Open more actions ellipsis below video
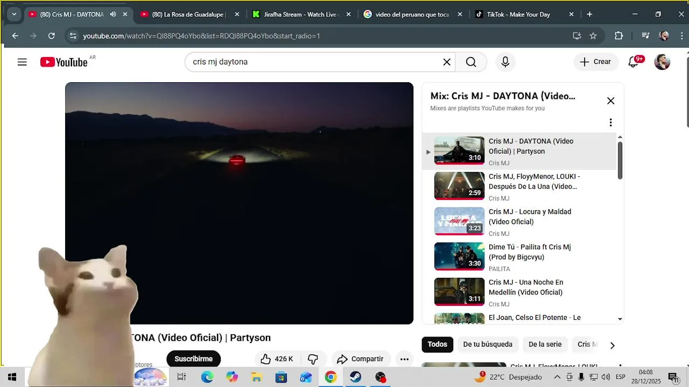 click(404, 359)
